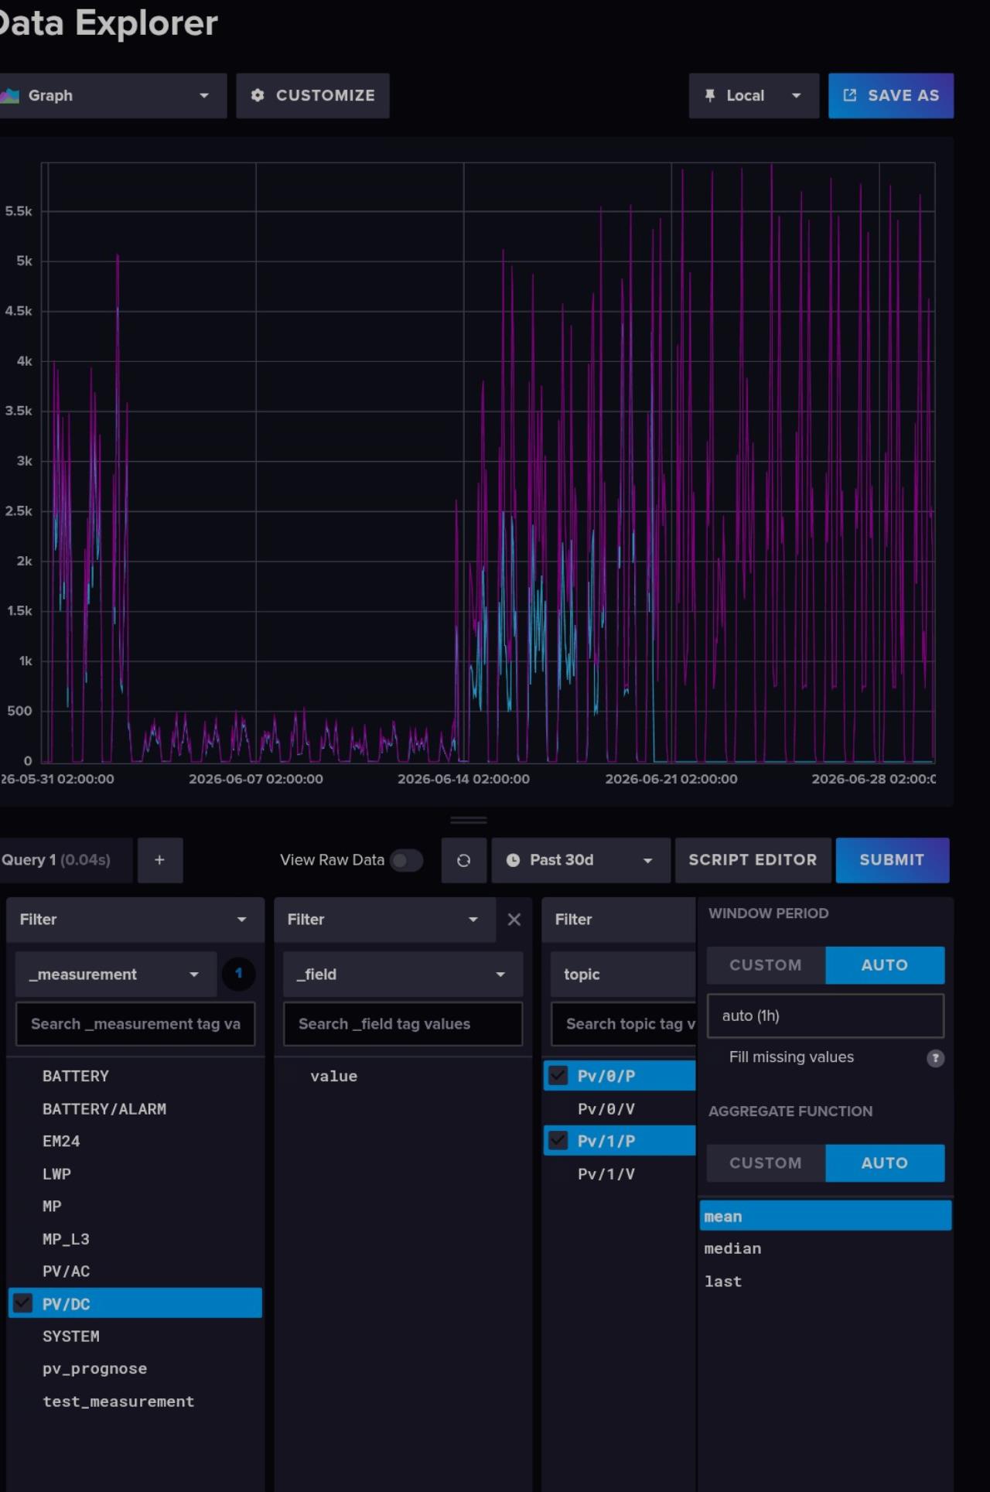Switch Window Period to the Custom tab
990x1492 pixels.
pyautogui.click(x=766, y=965)
